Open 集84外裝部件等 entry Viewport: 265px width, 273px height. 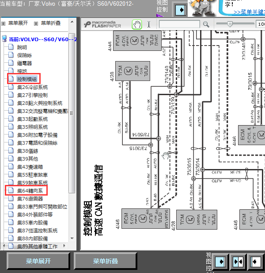coord(35,215)
